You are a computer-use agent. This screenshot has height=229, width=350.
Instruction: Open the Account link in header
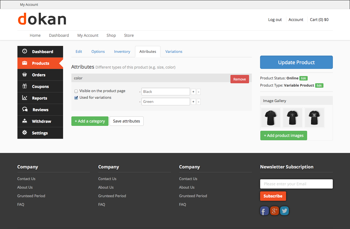(296, 20)
